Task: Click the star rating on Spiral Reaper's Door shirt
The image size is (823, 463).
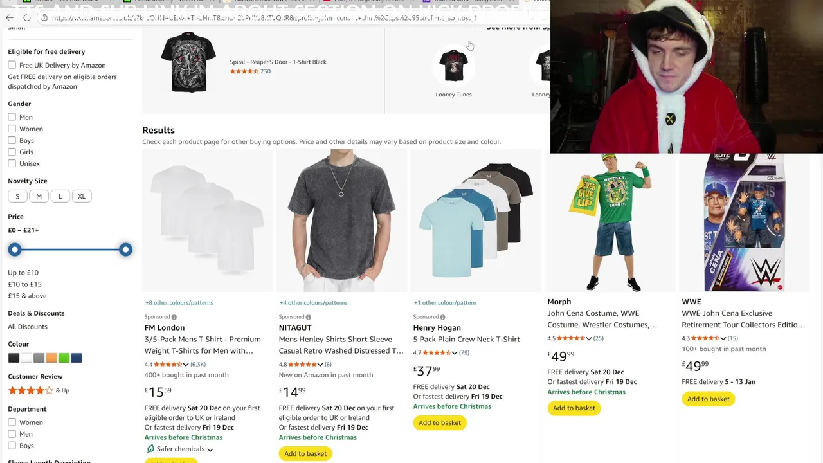Action: point(244,71)
